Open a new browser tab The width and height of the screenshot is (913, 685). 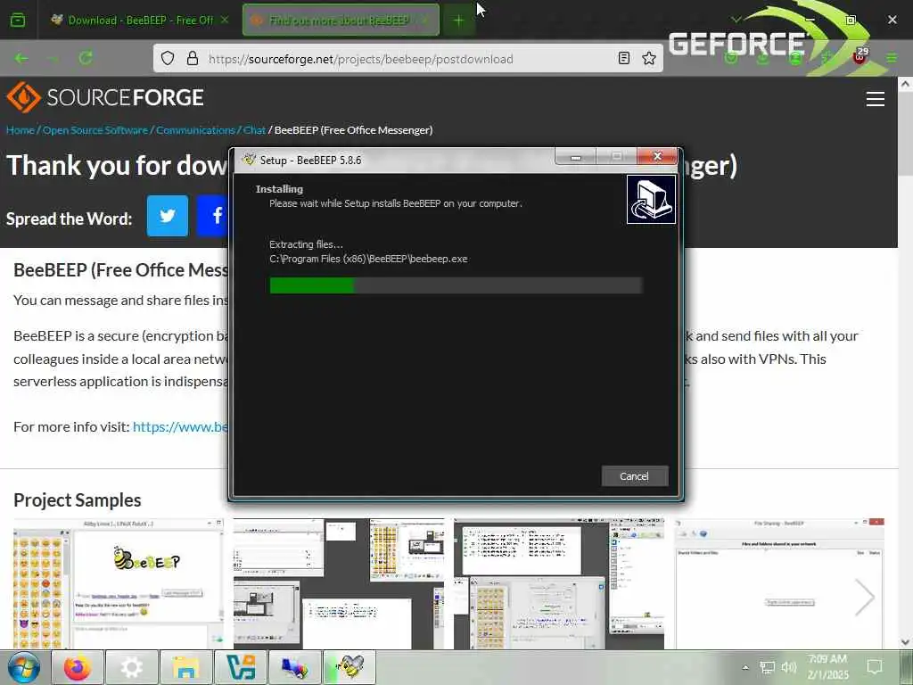[x=459, y=21]
